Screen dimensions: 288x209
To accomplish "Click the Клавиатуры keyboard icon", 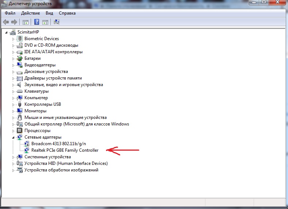I will tap(19, 91).
